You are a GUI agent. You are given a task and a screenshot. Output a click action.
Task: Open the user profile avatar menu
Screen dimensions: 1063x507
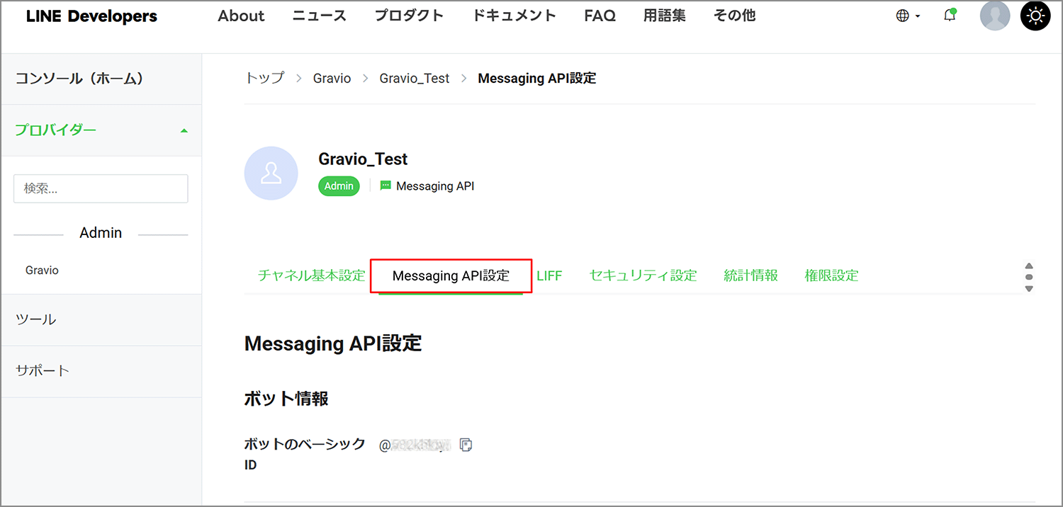point(995,16)
